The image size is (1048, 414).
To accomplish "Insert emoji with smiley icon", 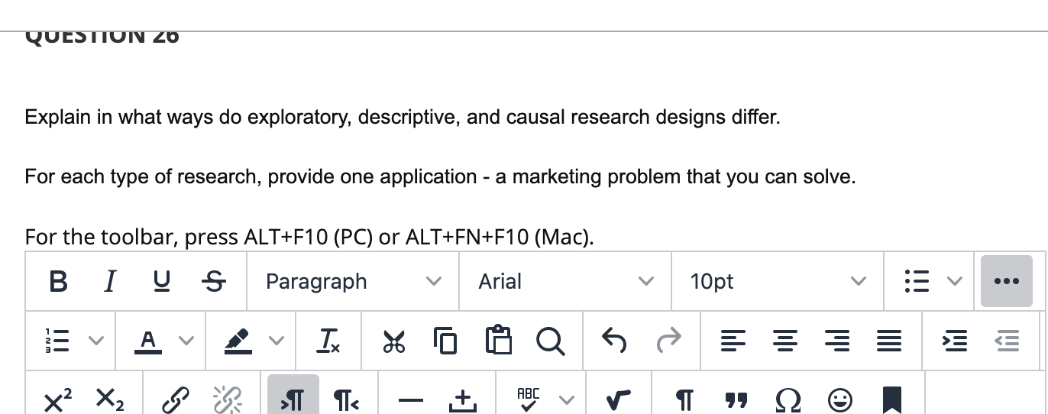I will [839, 400].
